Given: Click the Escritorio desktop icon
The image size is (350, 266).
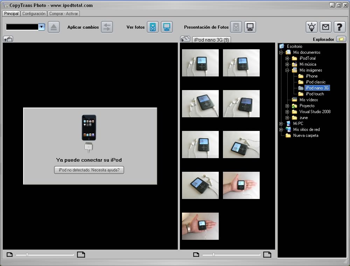Looking at the screenshot, I should point(282,46).
